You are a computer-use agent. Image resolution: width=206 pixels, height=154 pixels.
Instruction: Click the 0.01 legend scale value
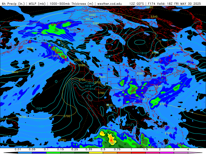(x=18, y=149)
